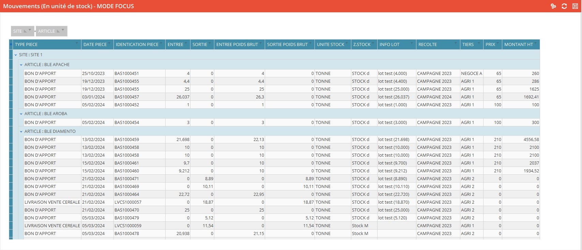The image size is (582, 250).
Task: Click filter icon on SITE group chip
Action: coord(30,30)
